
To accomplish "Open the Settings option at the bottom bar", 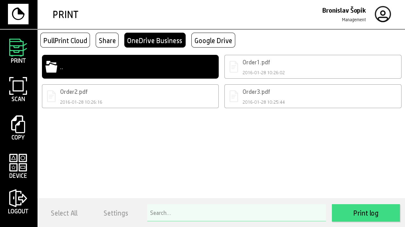I will pos(116,213).
